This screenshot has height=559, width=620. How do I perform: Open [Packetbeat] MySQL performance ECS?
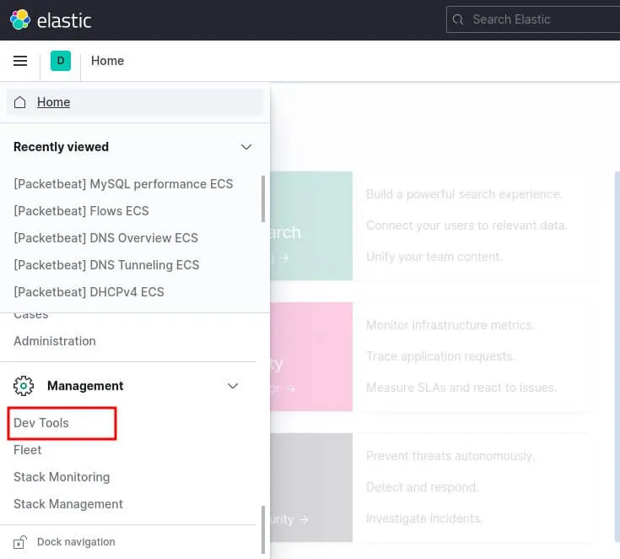[123, 184]
